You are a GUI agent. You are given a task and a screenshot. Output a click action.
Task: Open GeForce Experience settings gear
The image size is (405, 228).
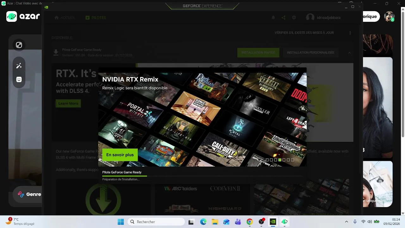pyautogui.click(x=294, y=18)
